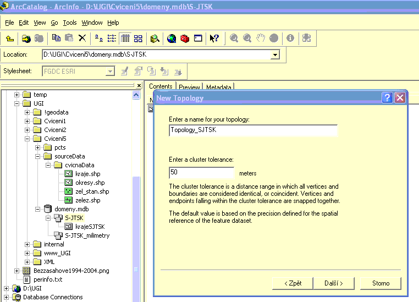The width and height of the screenshot is (419, 302).
Task: Click the What's This help icon
Action: 214,39
